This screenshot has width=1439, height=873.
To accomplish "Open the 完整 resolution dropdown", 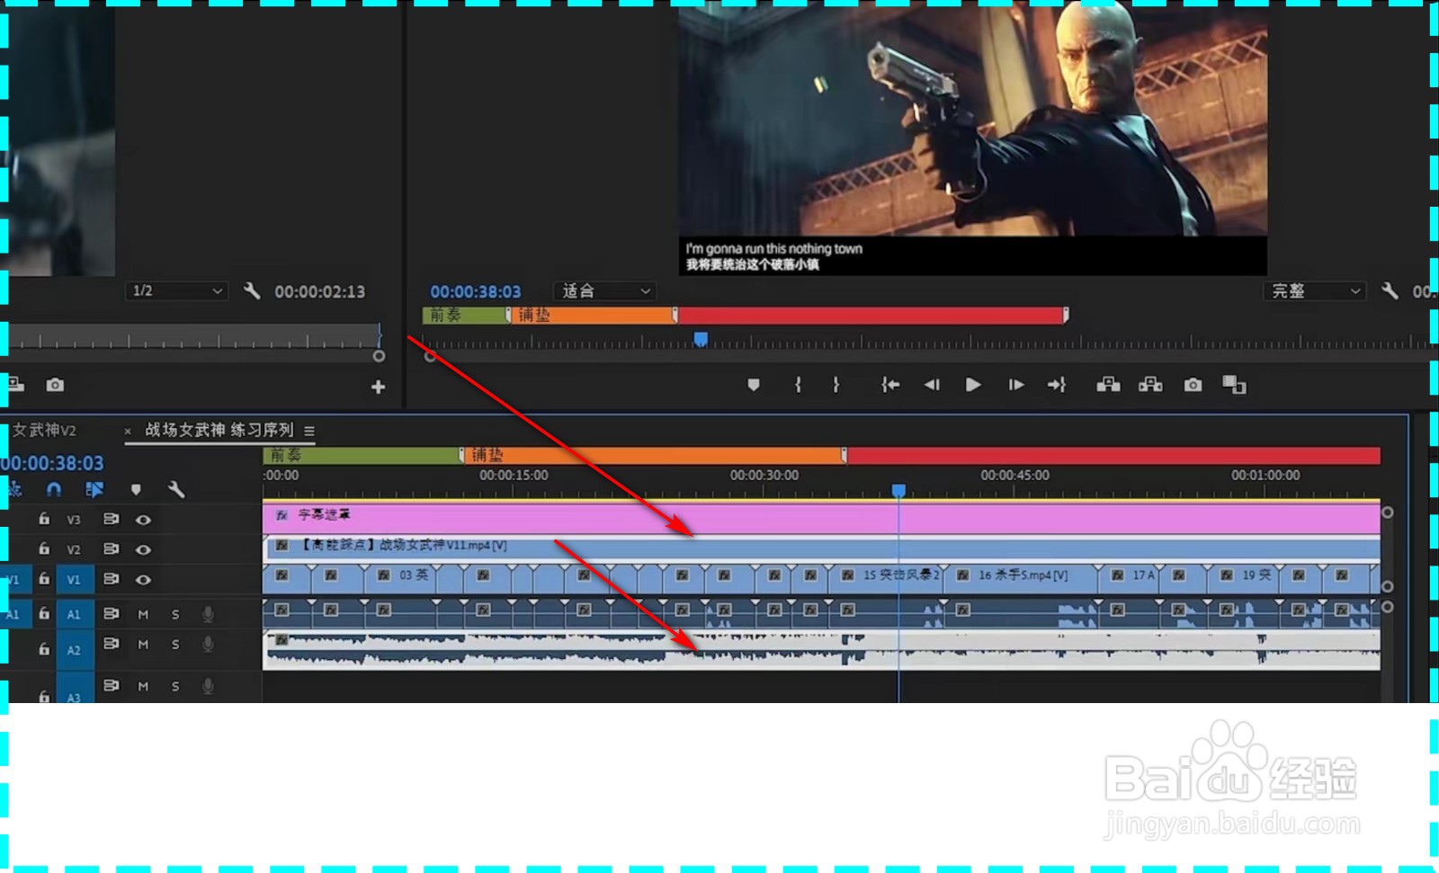I will pos(1315,290).
